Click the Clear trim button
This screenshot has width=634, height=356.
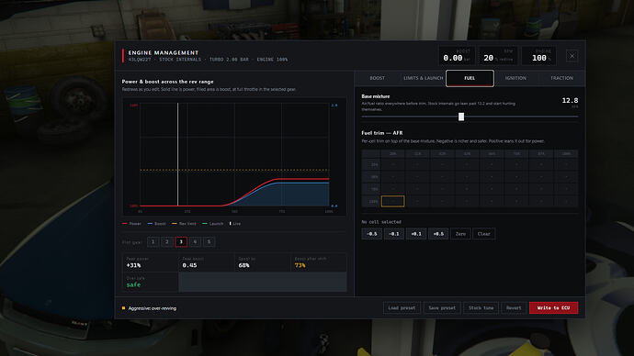(483, 234)
